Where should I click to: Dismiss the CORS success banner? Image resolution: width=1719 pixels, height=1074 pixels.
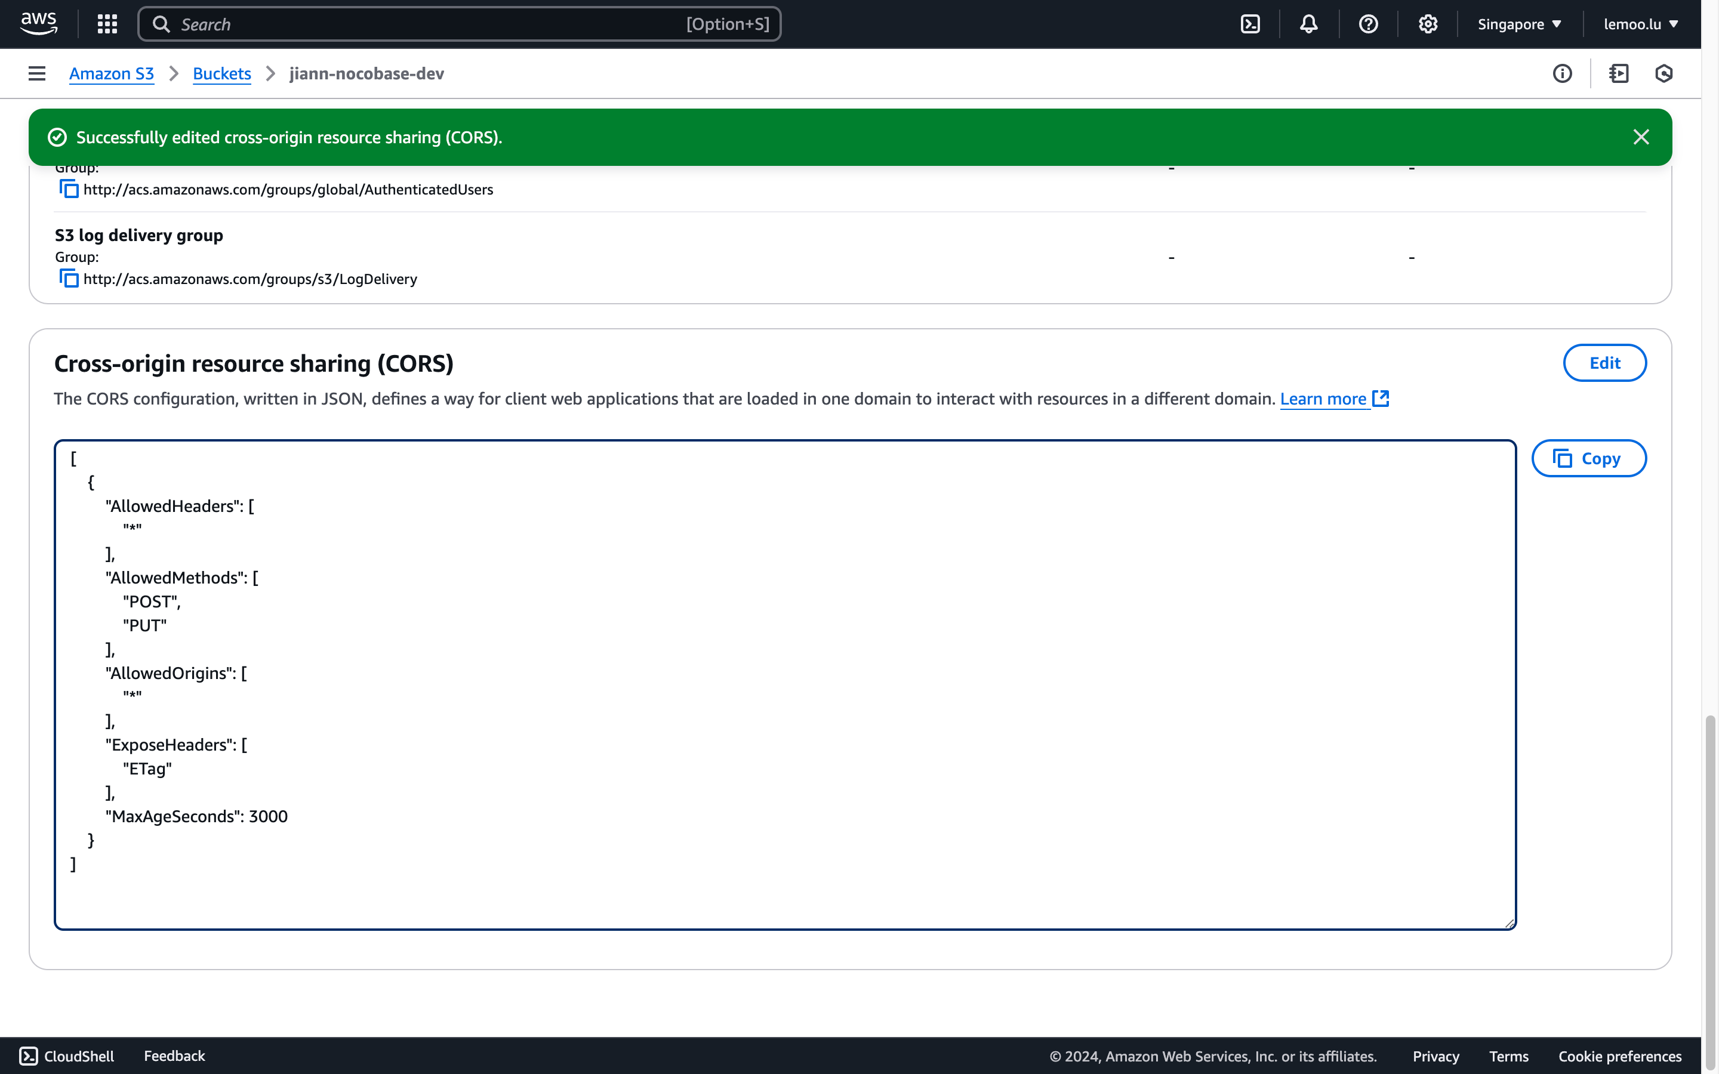tap(1640, 137)
